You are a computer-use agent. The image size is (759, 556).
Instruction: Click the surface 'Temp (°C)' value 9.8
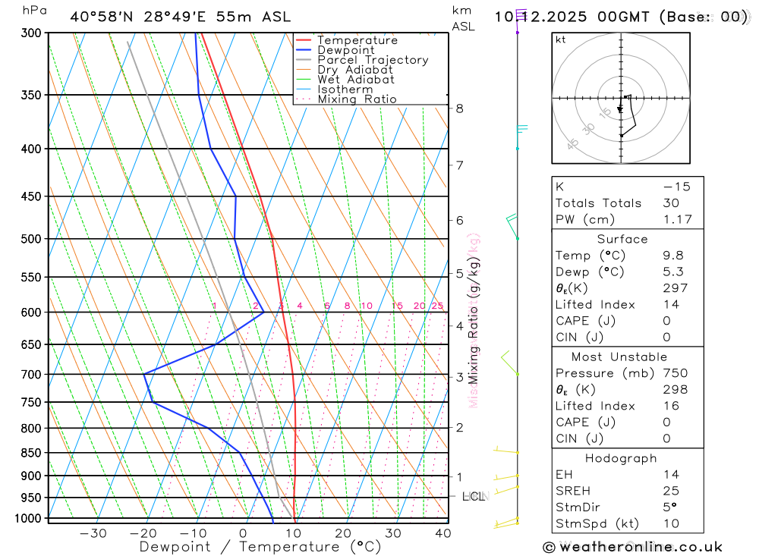pyautogui.click(x=673, y=256)
